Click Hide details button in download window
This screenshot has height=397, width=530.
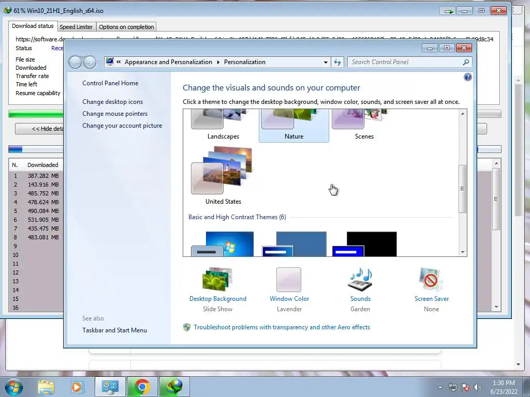click(39, 129)
